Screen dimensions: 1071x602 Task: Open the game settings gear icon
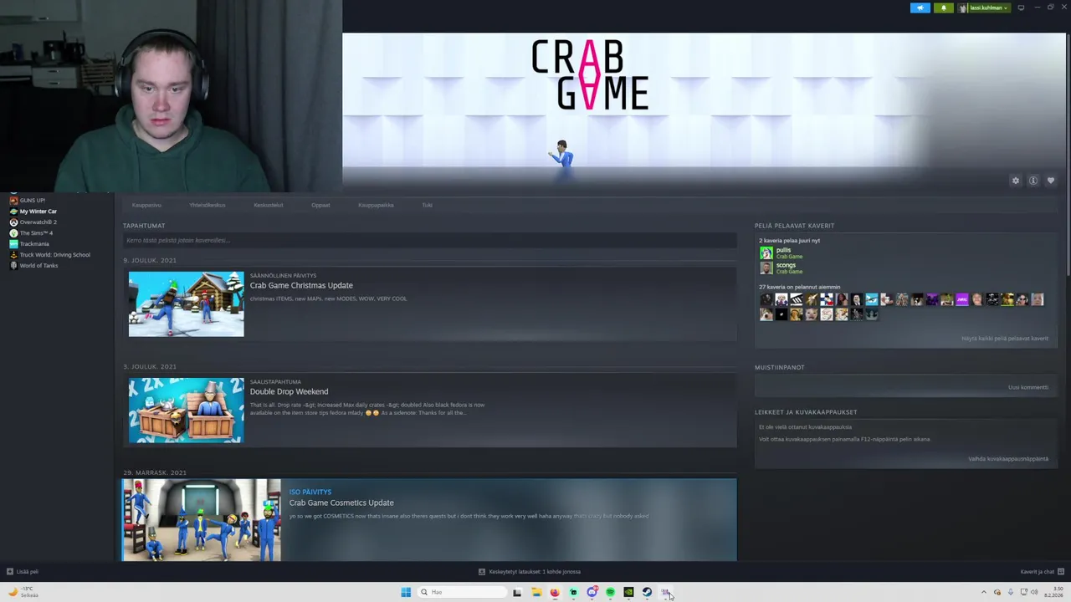click(x=1016, y=181)
